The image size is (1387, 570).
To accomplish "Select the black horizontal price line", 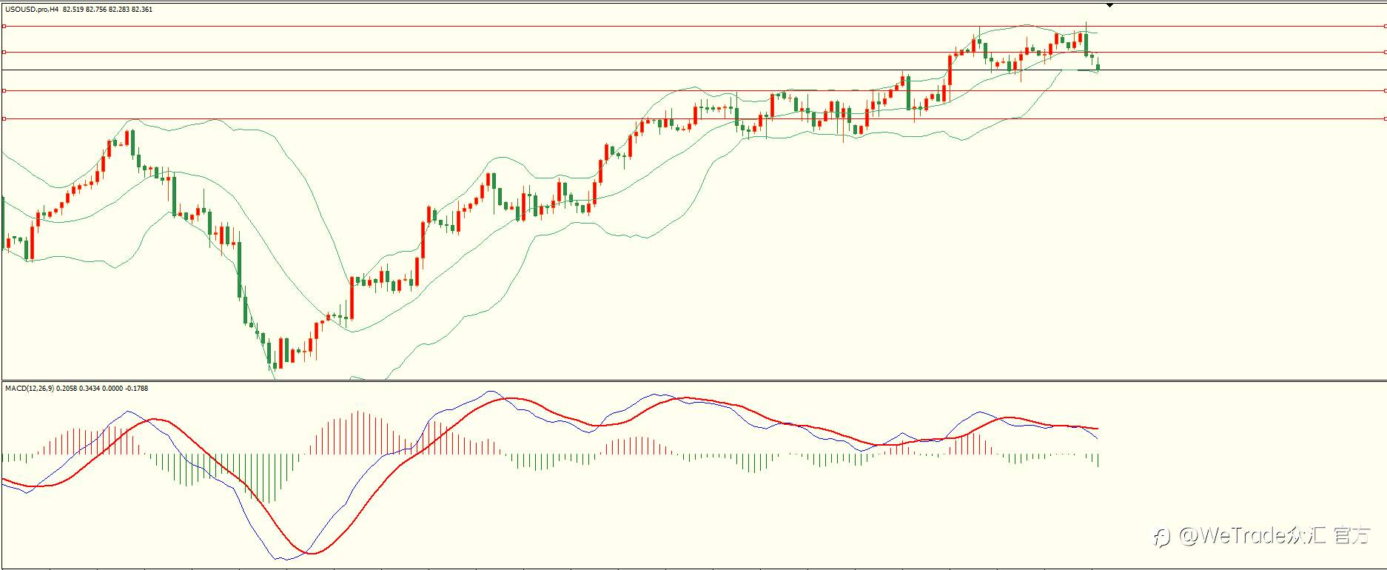I will point(693,70).
